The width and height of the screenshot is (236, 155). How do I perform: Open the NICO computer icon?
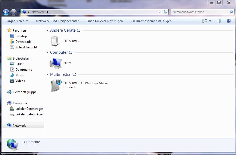55,63
